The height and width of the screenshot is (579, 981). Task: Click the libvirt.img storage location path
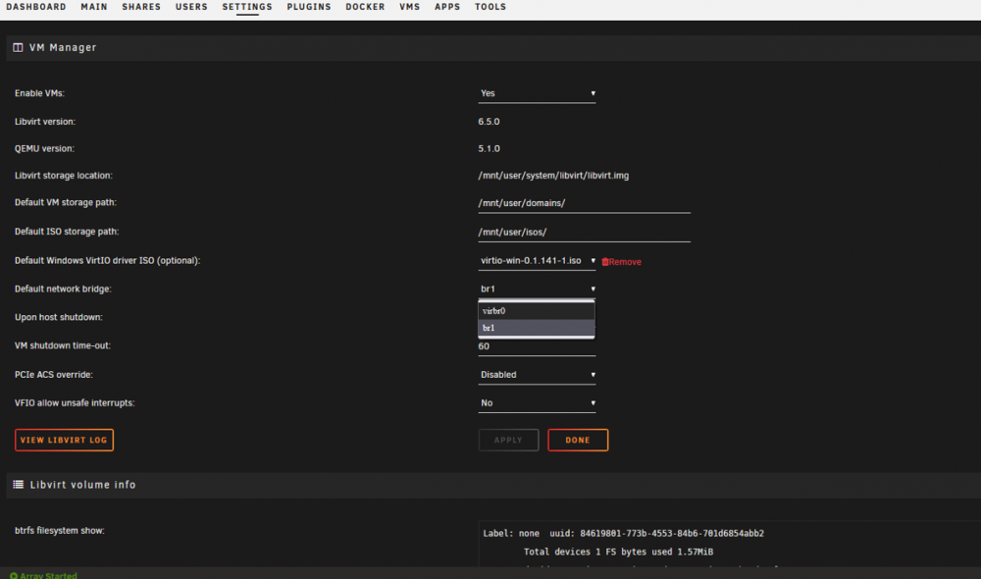tap(553, 176)
